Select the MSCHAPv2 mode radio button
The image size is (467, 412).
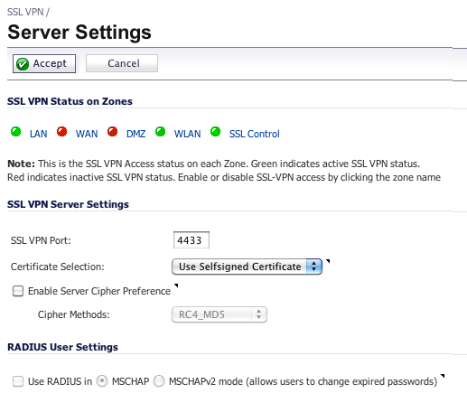(x=159, y=381)
